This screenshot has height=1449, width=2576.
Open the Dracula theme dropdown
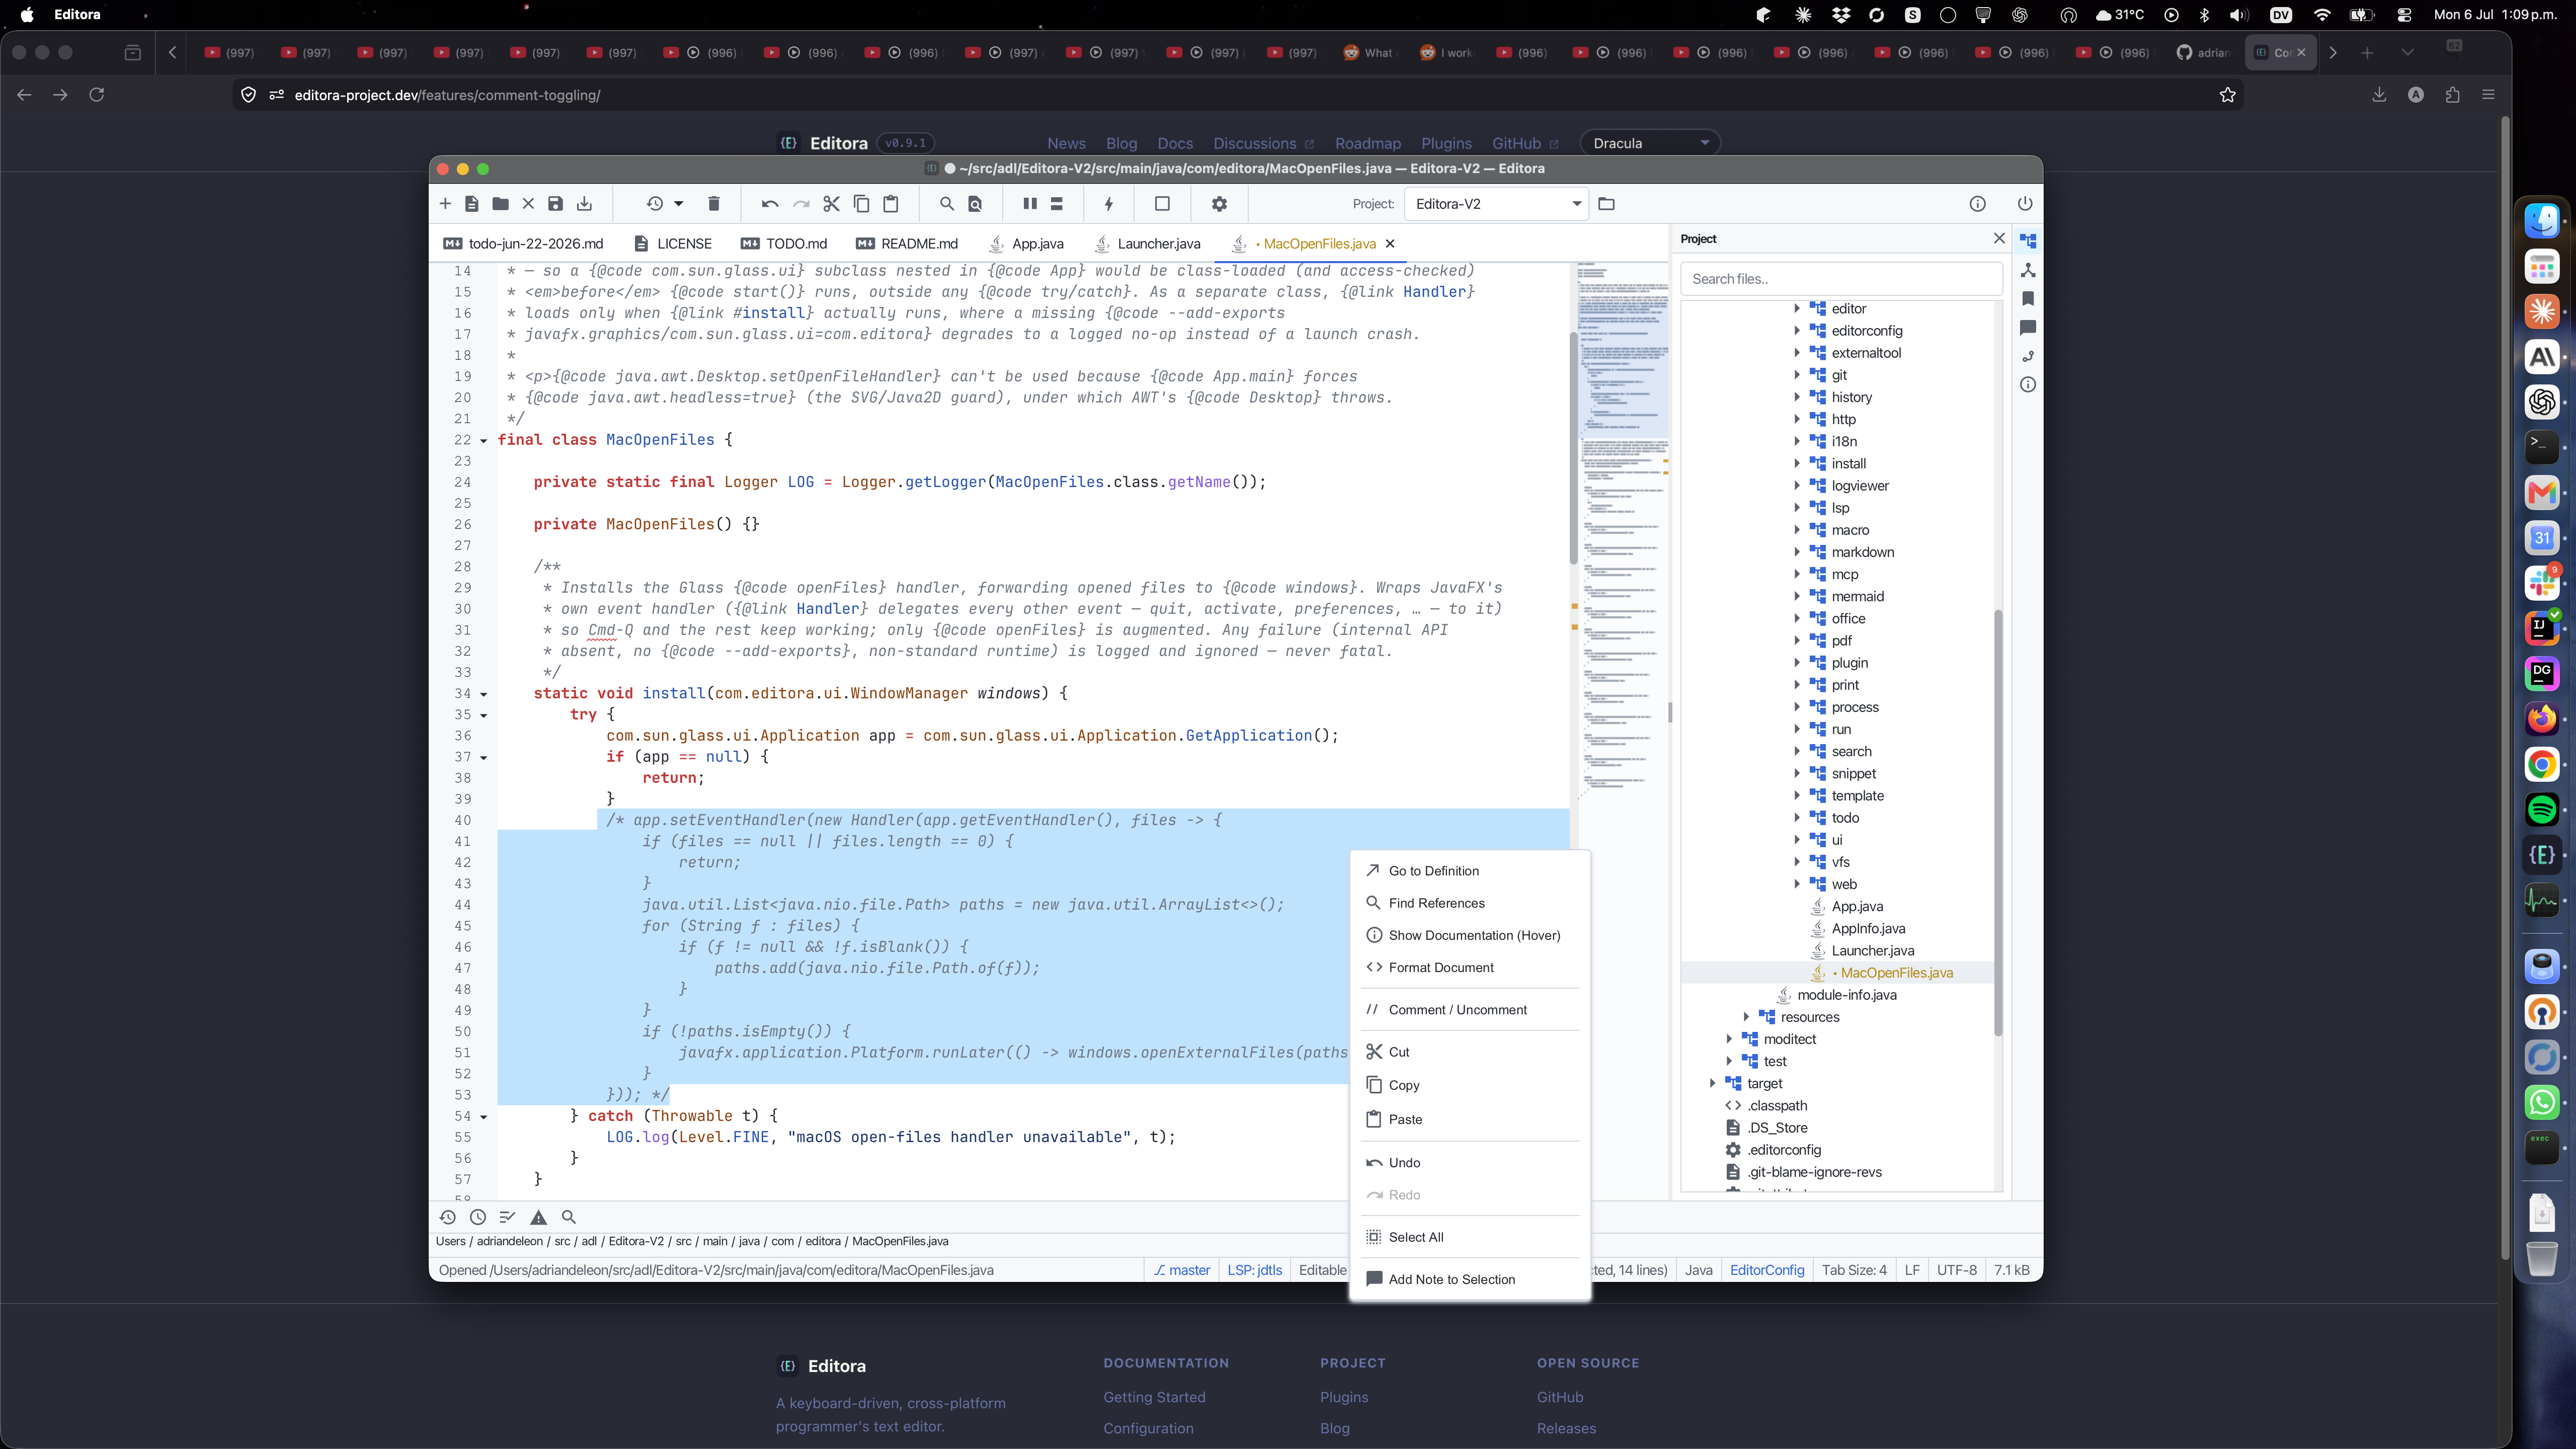pos(1650,143)
